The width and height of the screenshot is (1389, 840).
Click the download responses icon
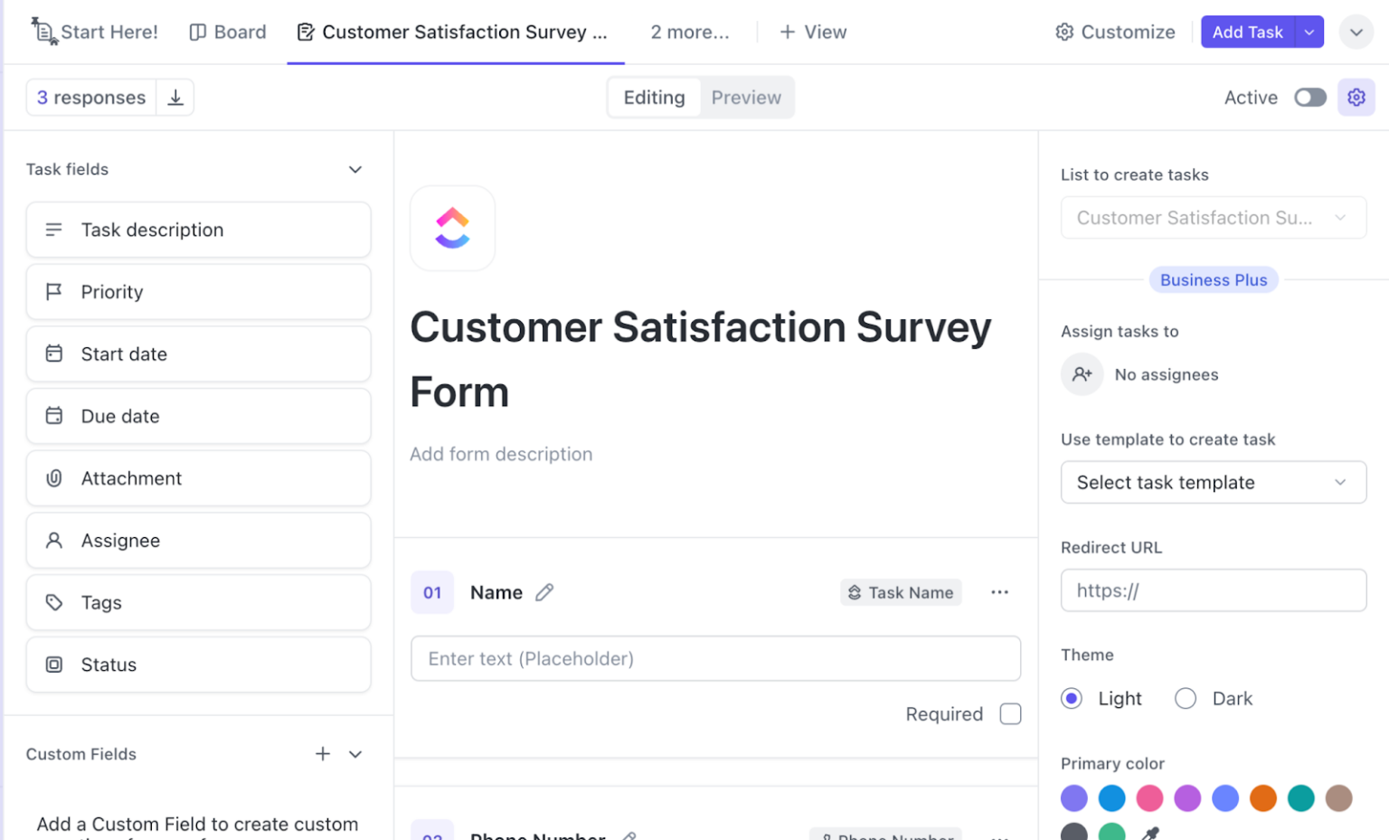(x=175, y=97)
